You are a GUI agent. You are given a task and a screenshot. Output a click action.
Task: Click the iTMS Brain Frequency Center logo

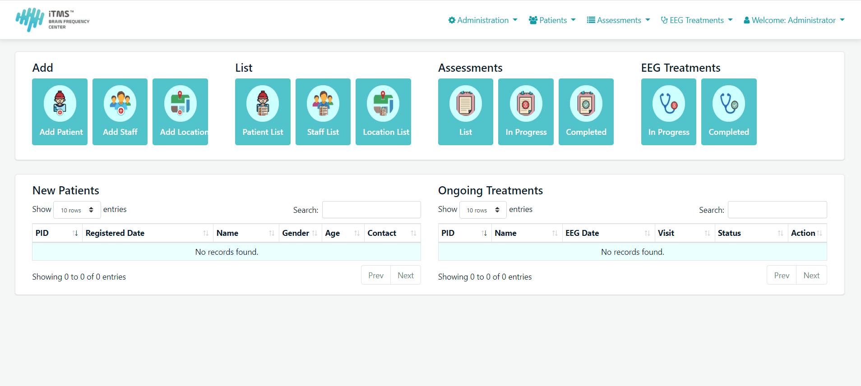tap(52, 20)
